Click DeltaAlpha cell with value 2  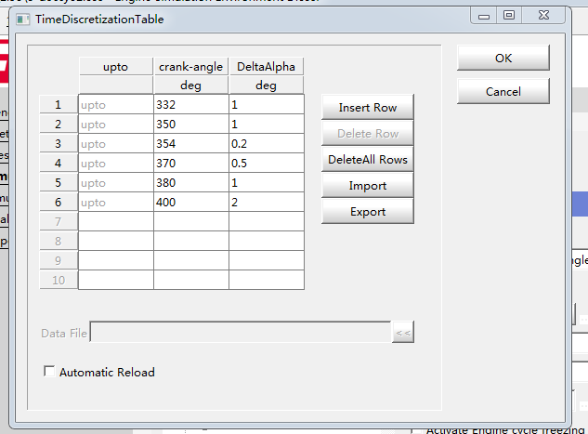[x=266, y=203]
